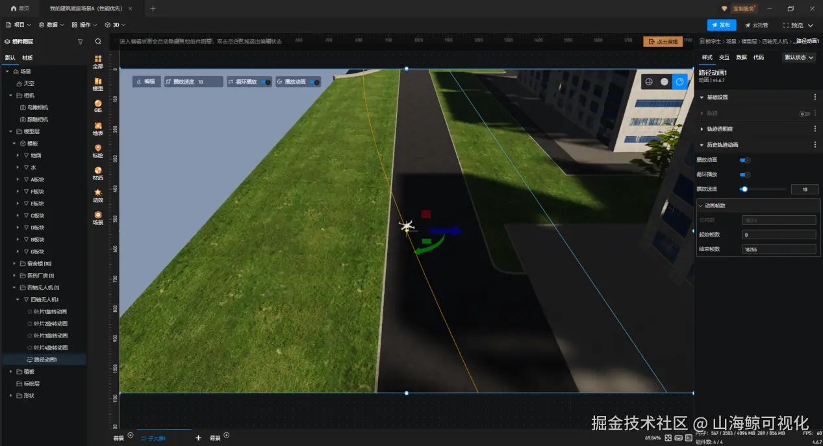Open 历史轨迹动画 section more options menu
Screen dimensions: 823x446
815,144
